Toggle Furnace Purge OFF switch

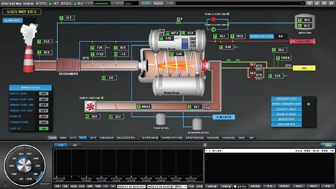tap(44, 123)
